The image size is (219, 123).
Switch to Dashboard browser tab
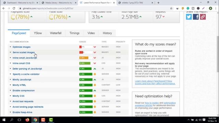click(x=21, y=3)
